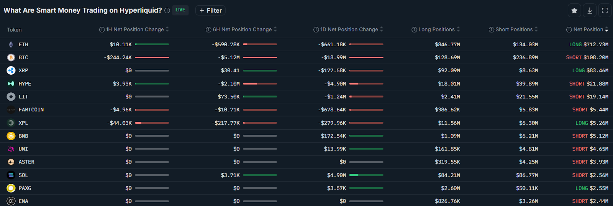Expand the table to fullscreen

[x=605, y=11]
